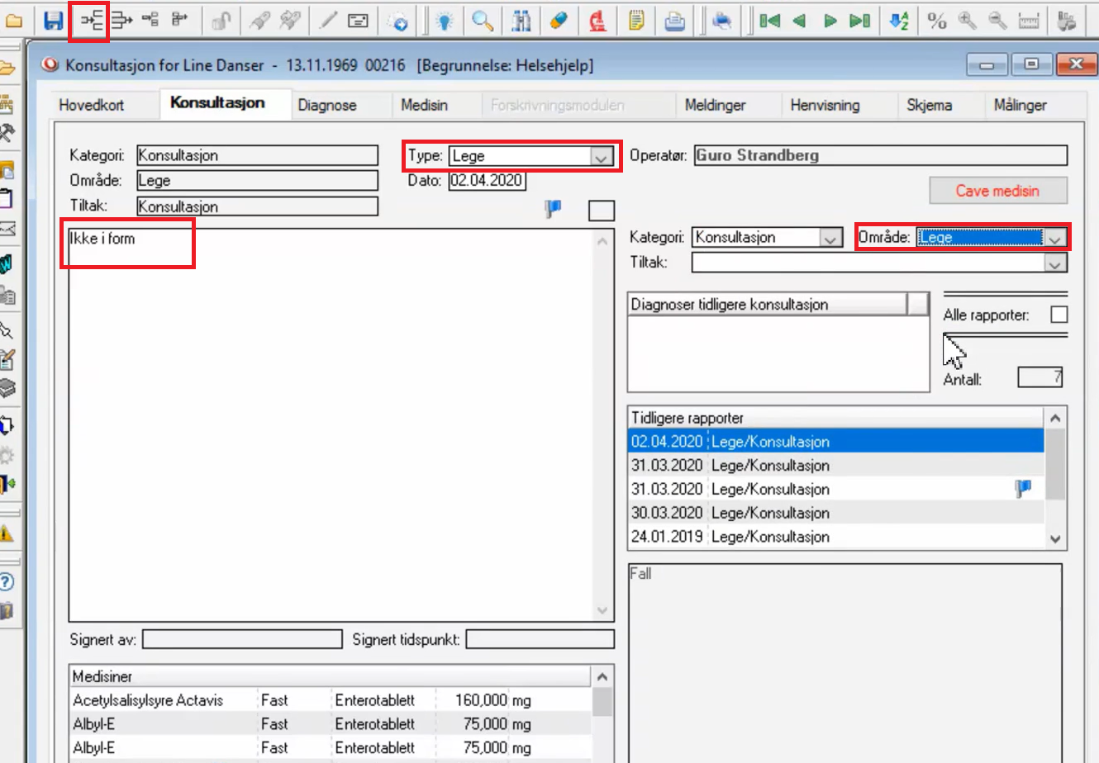Go to the first record with green arrow
Image resolution: width=1099 pixels, height=763 pixels.
coord(770,21)
